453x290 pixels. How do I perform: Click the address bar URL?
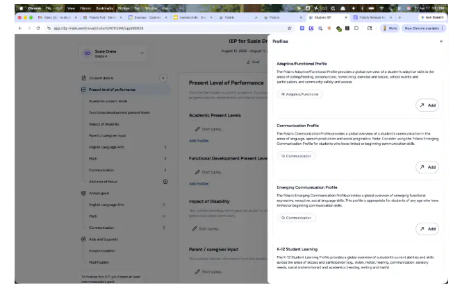(99, 28)
